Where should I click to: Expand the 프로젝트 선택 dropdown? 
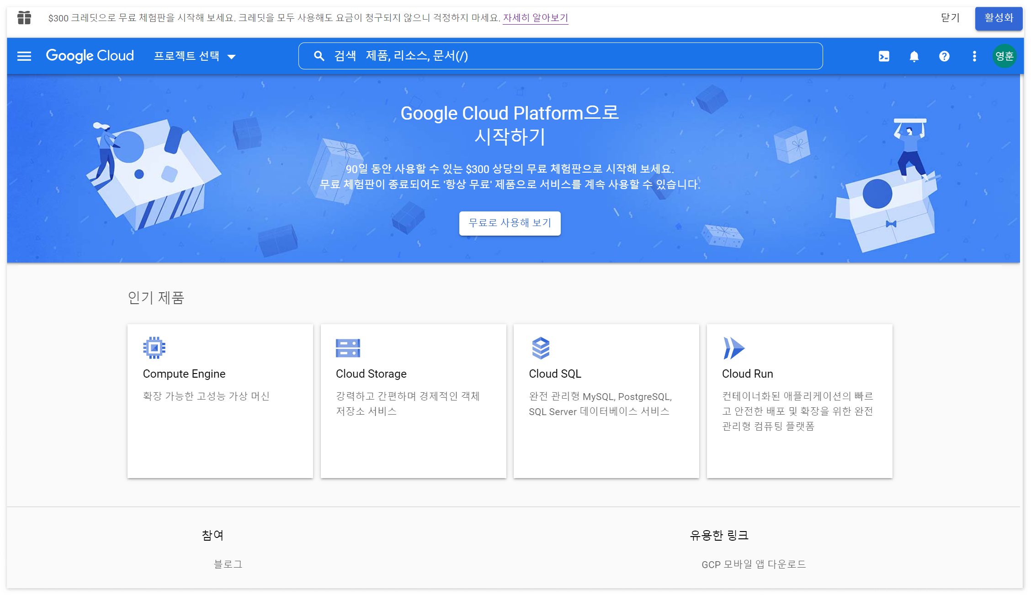(x=195, y=56)
